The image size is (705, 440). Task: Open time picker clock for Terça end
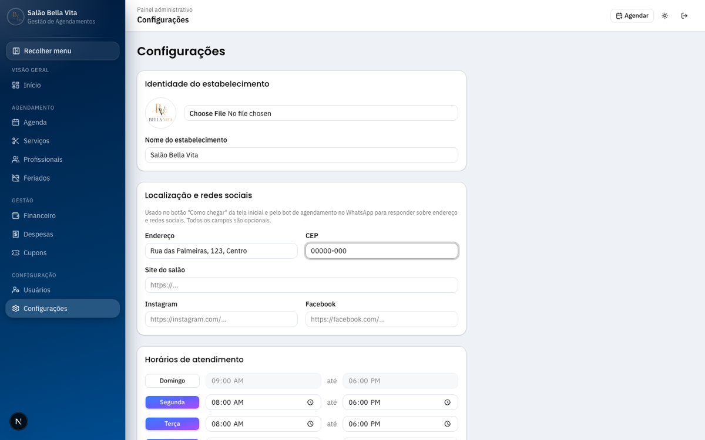coord(448,424)
